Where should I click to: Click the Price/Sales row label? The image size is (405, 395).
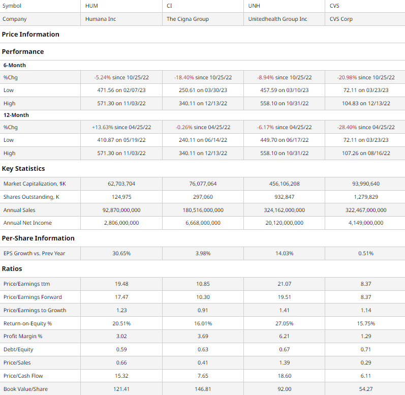[x=17, y=362]
